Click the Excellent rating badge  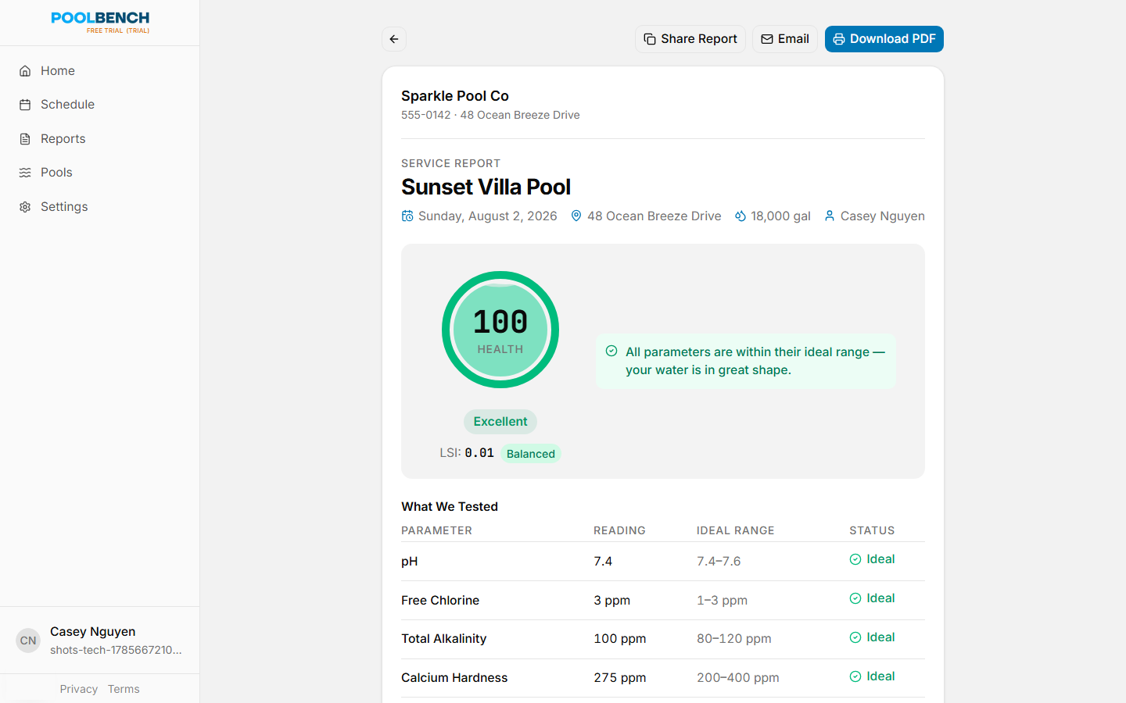tap(500, 422)
